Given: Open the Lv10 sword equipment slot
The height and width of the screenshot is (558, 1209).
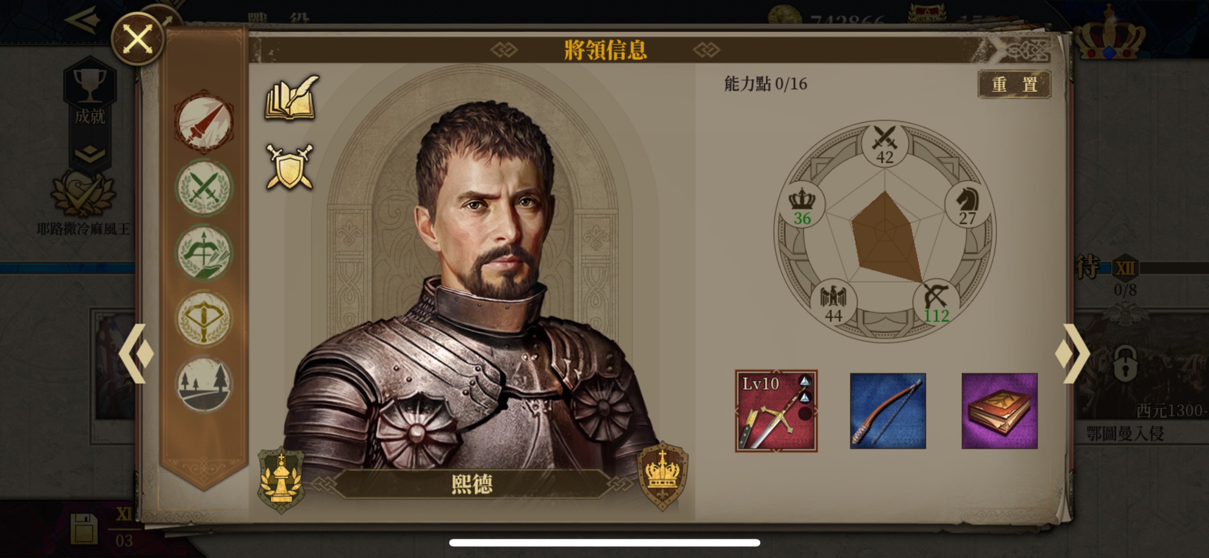Looking at the screenshot, I should pos(776,411).
